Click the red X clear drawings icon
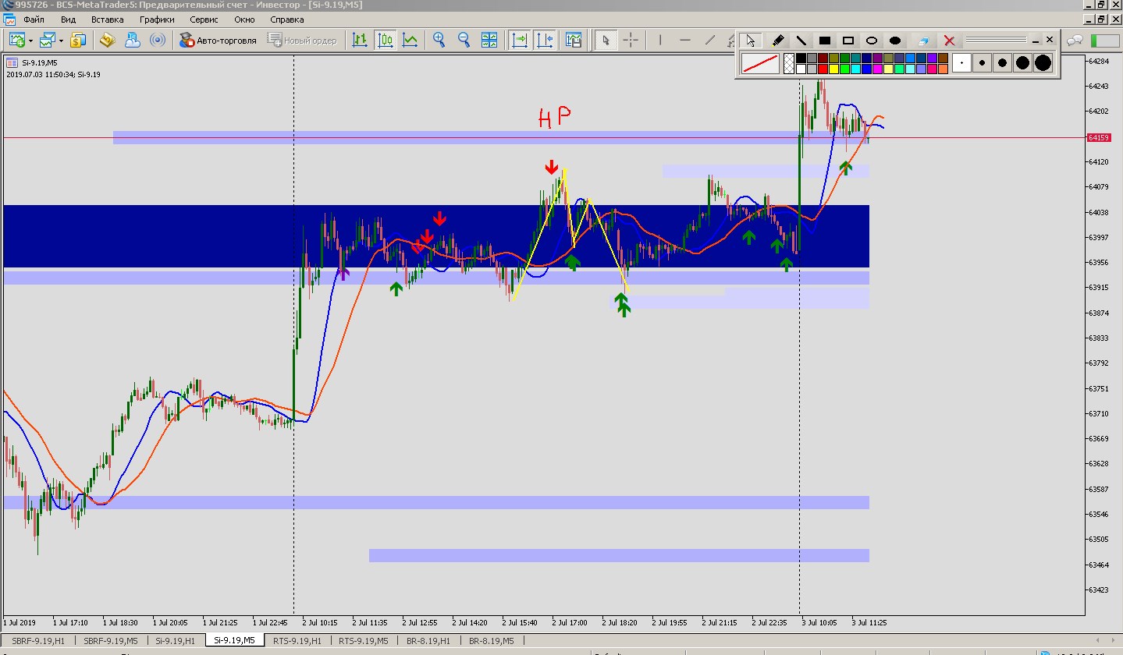1123x655 pixels. (x=949, y=41)
